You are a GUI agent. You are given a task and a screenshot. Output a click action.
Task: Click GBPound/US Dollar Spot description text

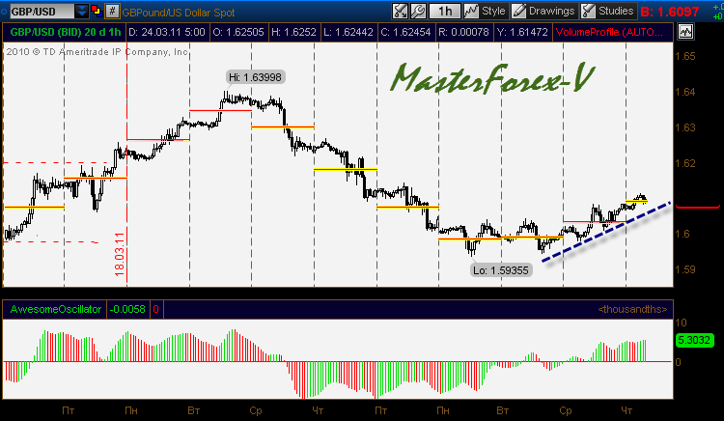tap(179, 13)
